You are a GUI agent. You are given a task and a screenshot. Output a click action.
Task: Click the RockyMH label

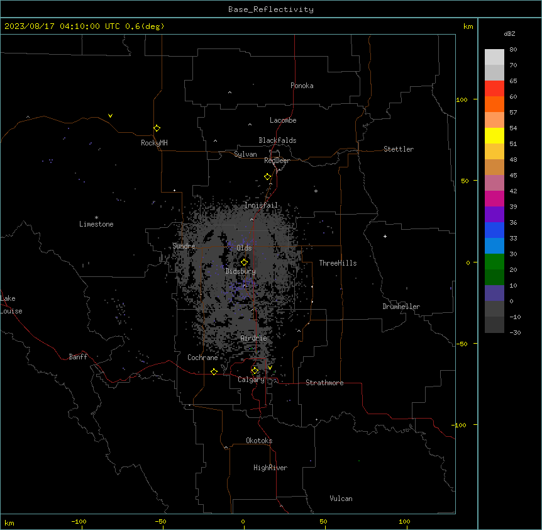(x=154, y=143)
